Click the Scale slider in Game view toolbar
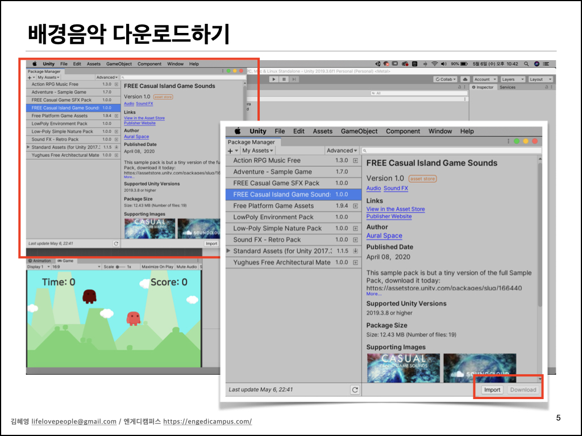Viewport: 582px width, 436px height. [x=121, y=267]
